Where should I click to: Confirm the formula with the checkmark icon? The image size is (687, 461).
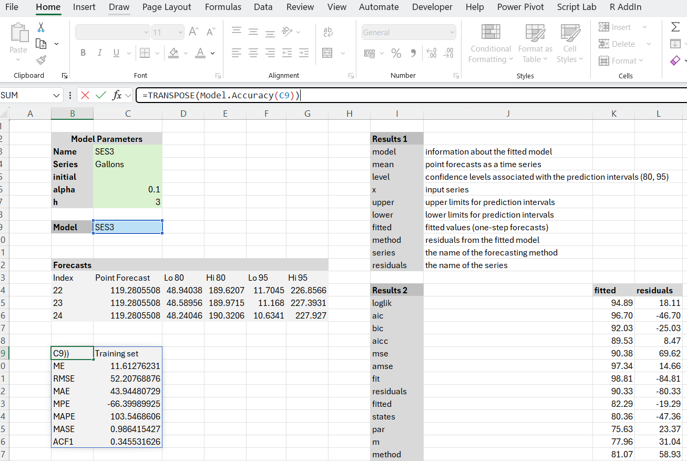tap(101, 95)
